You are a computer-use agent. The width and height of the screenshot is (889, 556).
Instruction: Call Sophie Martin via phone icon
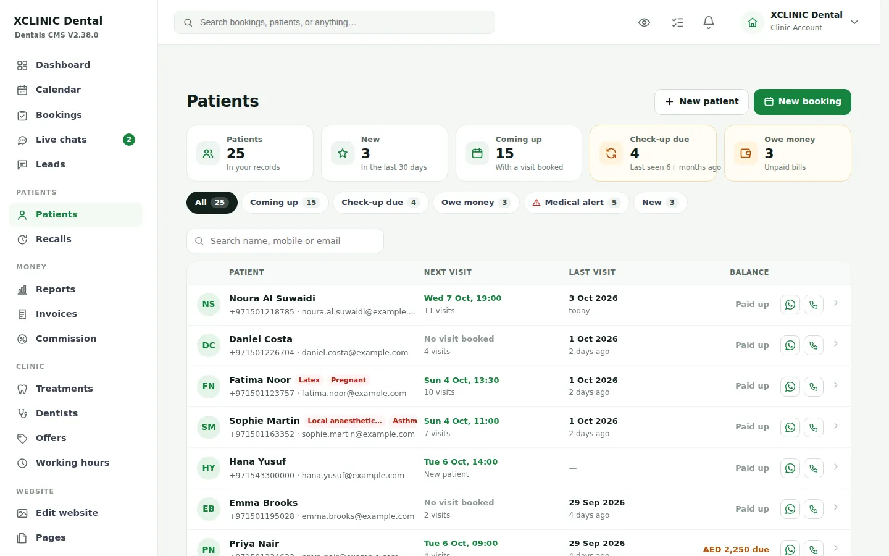coord(814,428)
